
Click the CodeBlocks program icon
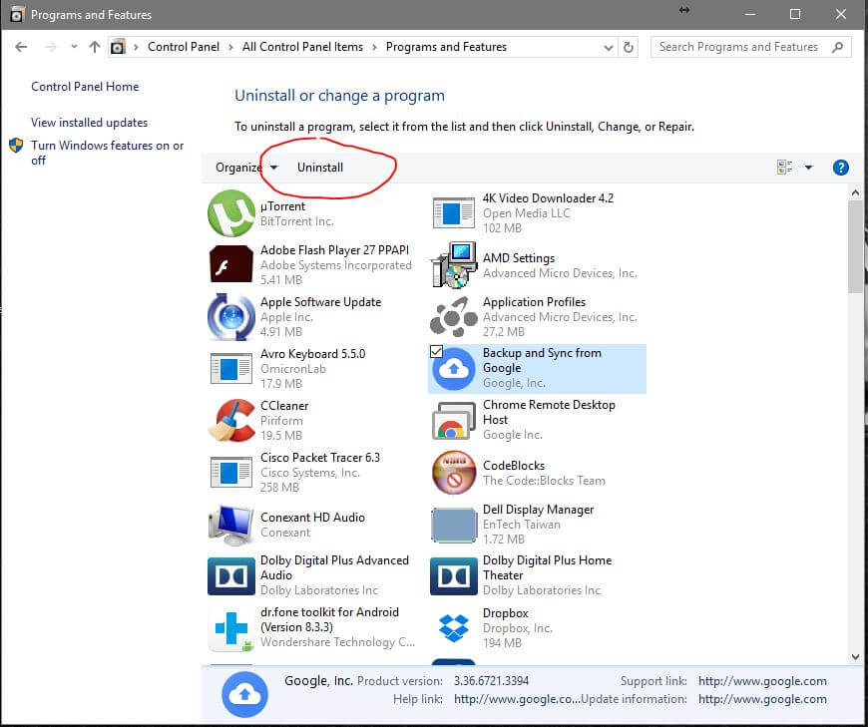coord(454,472)
